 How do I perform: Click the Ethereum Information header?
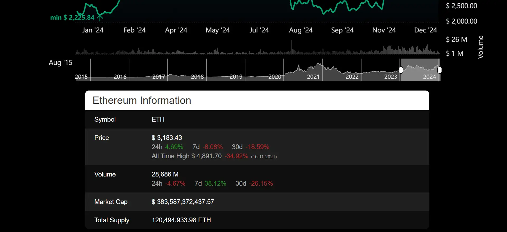tap(142, 100)
